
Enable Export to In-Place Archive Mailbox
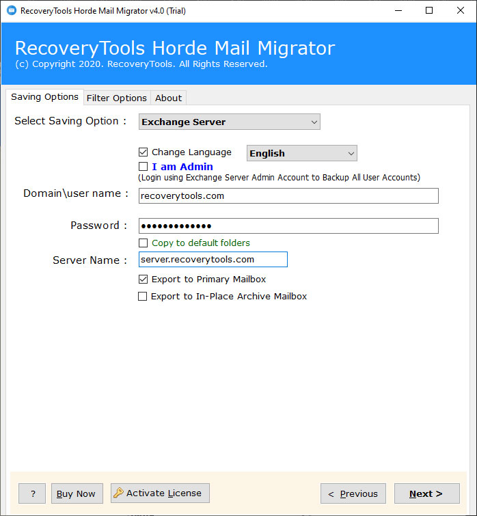(x=142, y=296)
